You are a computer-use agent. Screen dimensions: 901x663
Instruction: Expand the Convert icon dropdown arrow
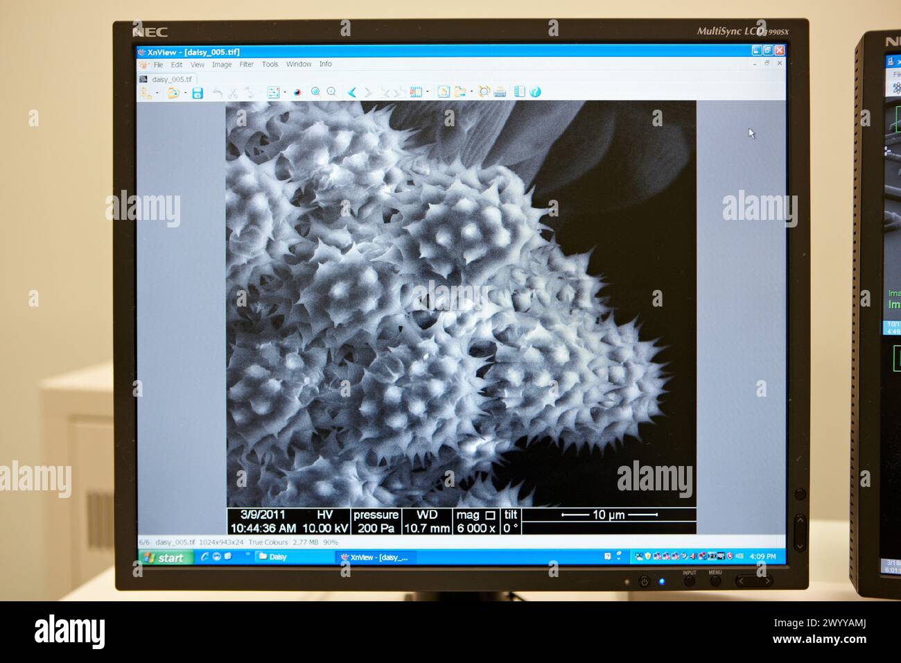471,92
